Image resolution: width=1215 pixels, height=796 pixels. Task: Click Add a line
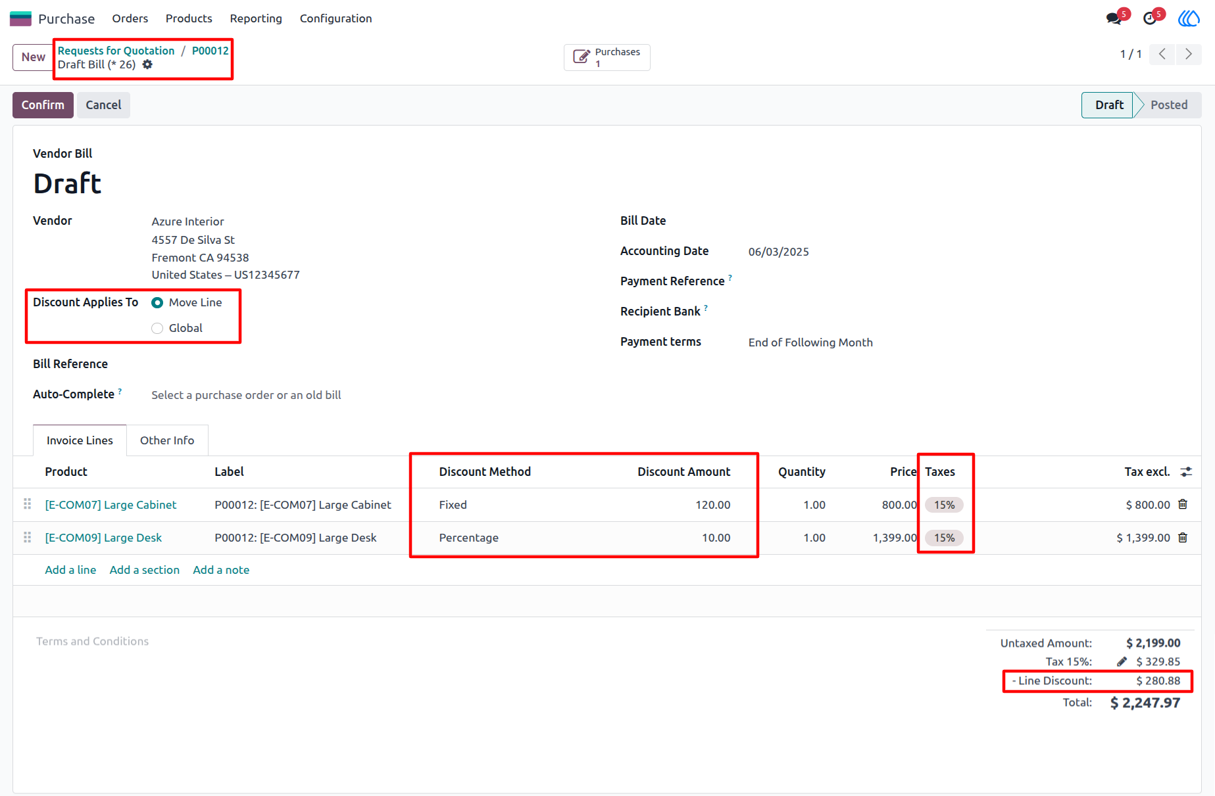point(70,570)
